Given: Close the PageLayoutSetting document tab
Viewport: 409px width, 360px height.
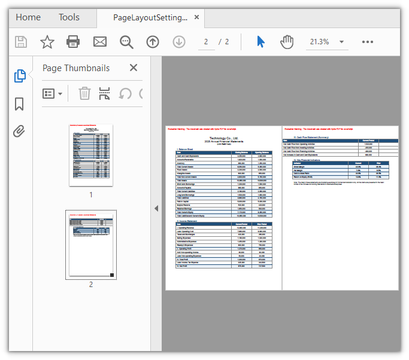Looking at the screenshot, I should [196, 17].
